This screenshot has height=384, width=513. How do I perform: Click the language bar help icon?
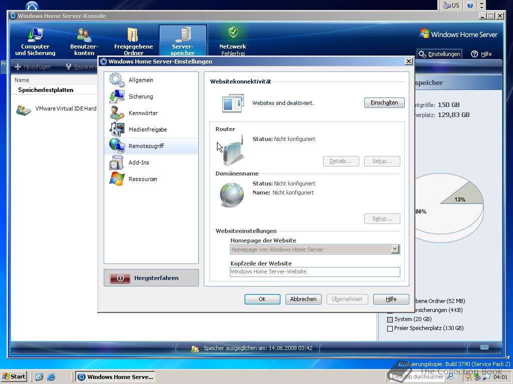pyautogui.click(x=470, y=5)
